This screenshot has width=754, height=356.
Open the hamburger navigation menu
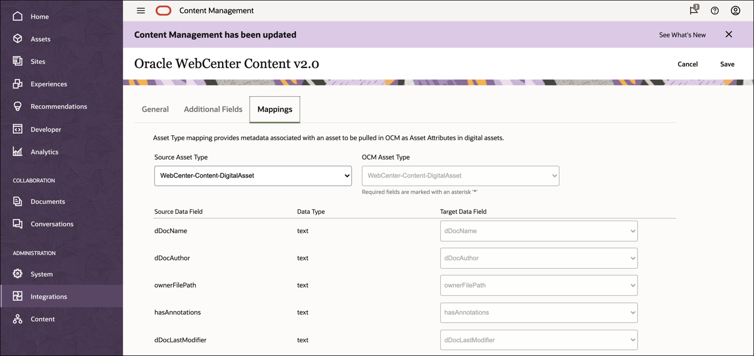[x=141, y=11]
